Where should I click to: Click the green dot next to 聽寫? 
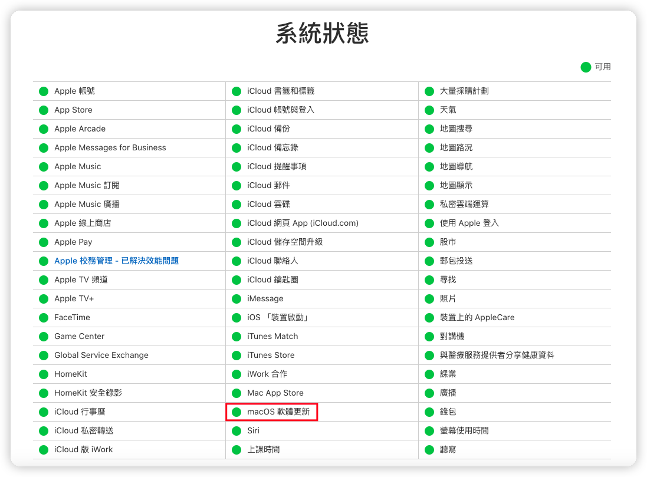pos(429,450)
